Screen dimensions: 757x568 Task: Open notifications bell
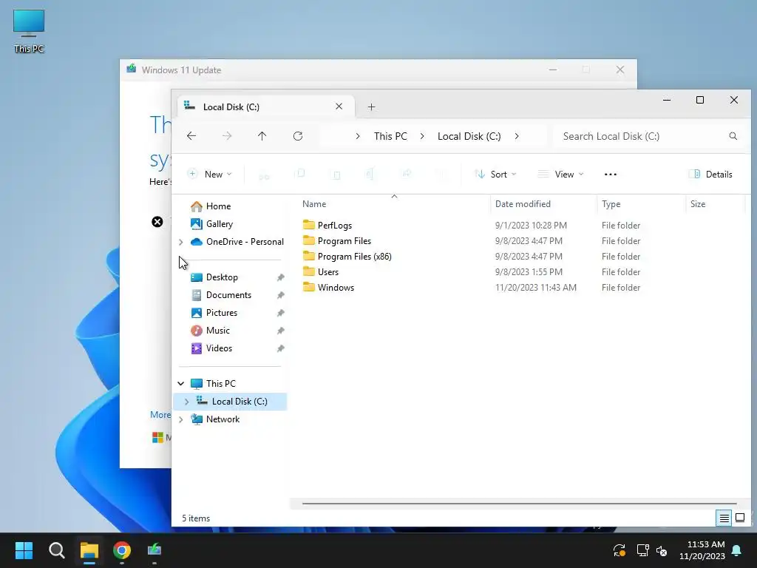(737, 550)
